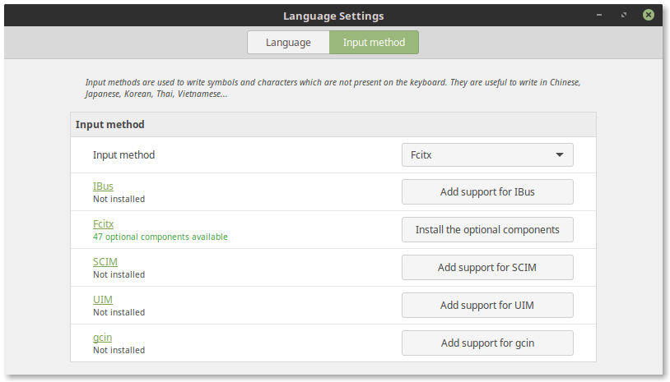The image size is (670, 382).
Task: Click the Input method section header
Action: [110, 125]
